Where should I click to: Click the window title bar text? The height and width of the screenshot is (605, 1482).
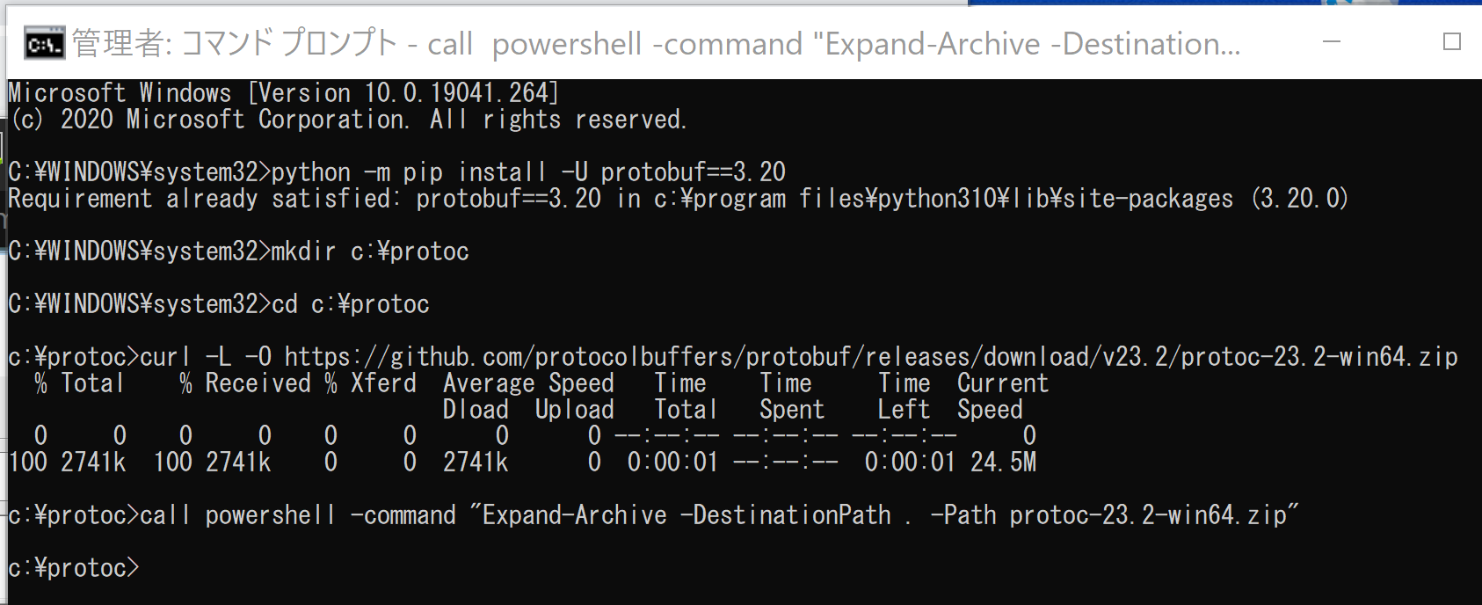coord(656,44)
